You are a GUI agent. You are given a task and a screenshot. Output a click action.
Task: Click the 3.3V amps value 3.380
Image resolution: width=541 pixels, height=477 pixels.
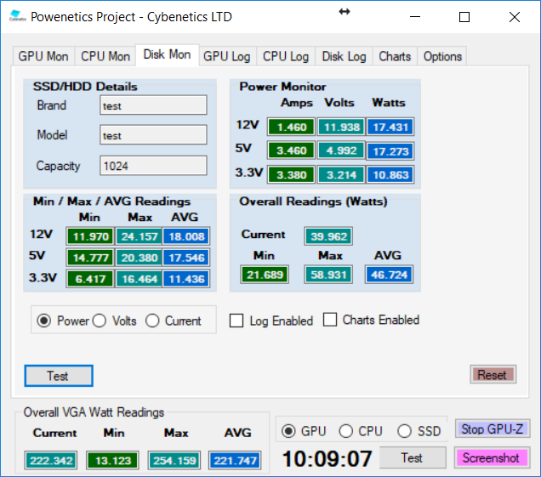[x=291, y=174]
